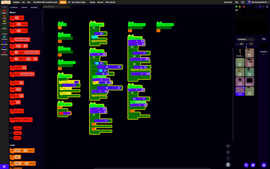This screenshot has width=270, height=169.
Task: Open the add extension button
Action: click(x=4, y=166)
